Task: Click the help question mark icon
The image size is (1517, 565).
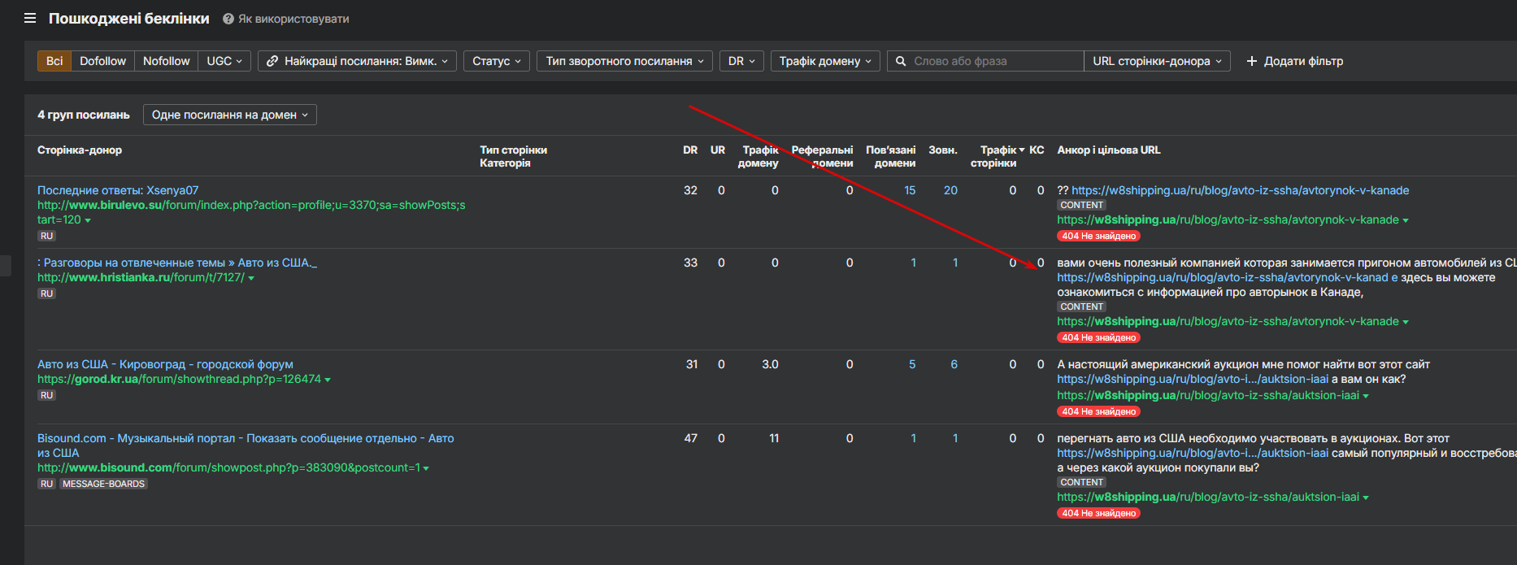Action: pos(228,19)
